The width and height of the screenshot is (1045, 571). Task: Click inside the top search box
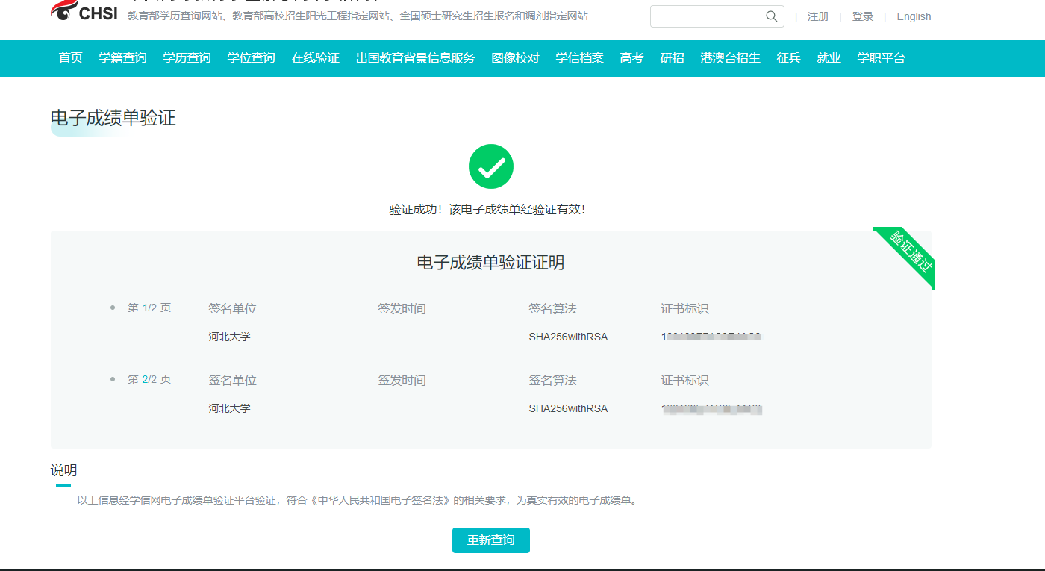point(705,16)
